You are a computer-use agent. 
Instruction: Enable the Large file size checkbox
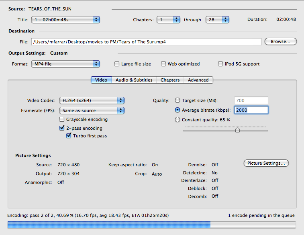(x=117, y=64)
